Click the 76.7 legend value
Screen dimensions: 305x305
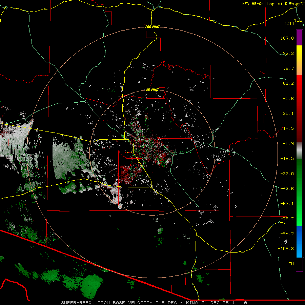(x=288, y=68)
